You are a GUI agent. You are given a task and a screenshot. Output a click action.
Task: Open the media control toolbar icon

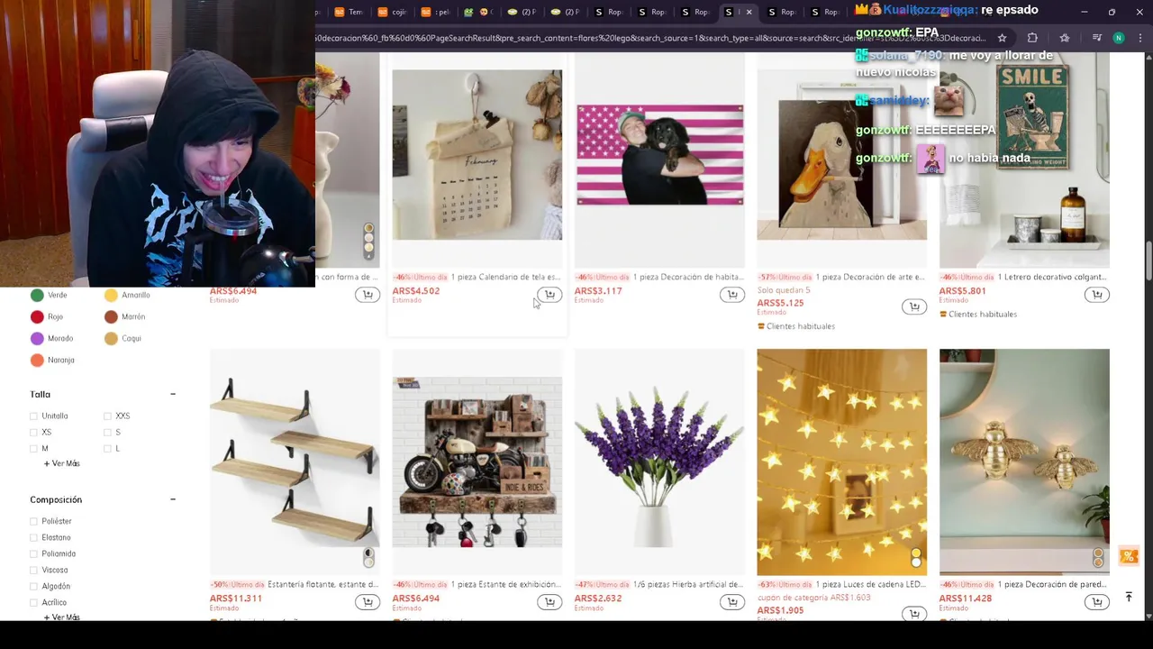1096,38
